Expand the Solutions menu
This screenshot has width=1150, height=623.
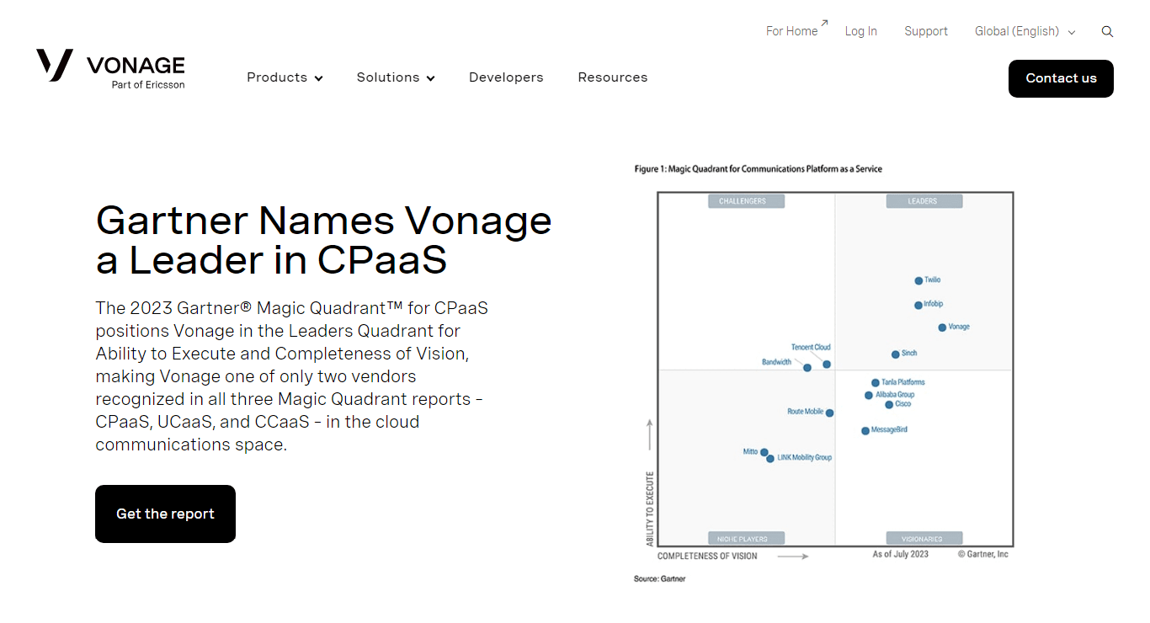(395, 77)
